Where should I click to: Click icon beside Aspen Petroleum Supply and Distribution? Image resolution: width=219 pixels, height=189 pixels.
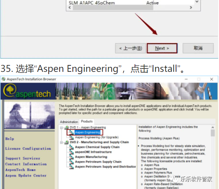(72, 167)
